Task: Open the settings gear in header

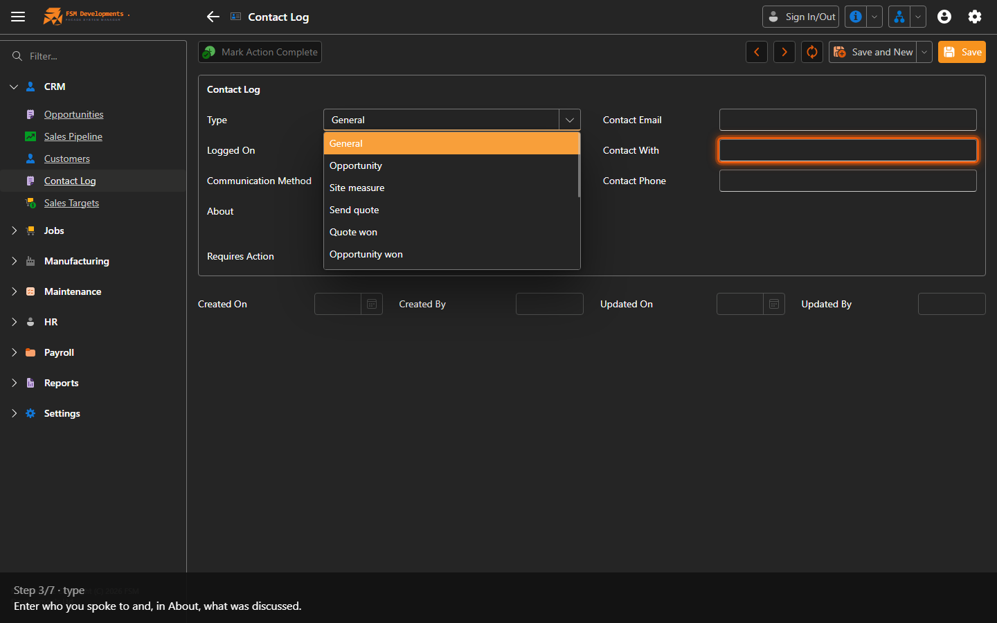Action: click(975, 17)
